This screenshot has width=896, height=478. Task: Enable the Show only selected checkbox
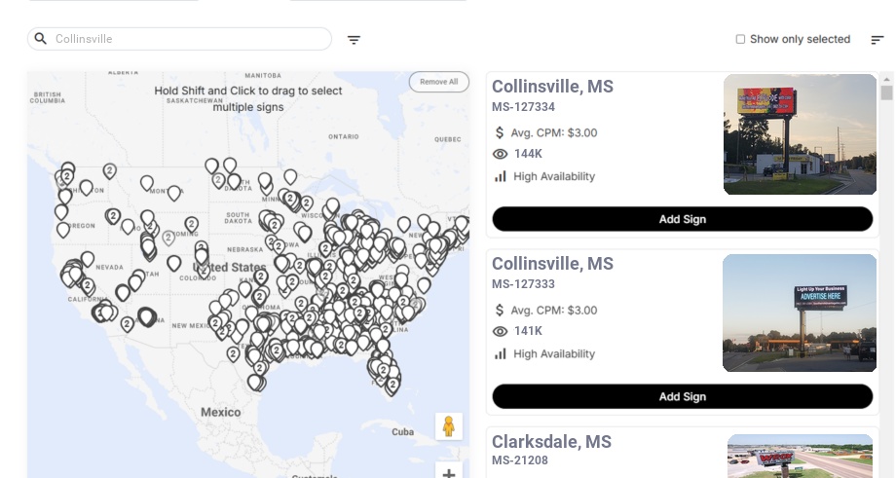pos(740,39)
